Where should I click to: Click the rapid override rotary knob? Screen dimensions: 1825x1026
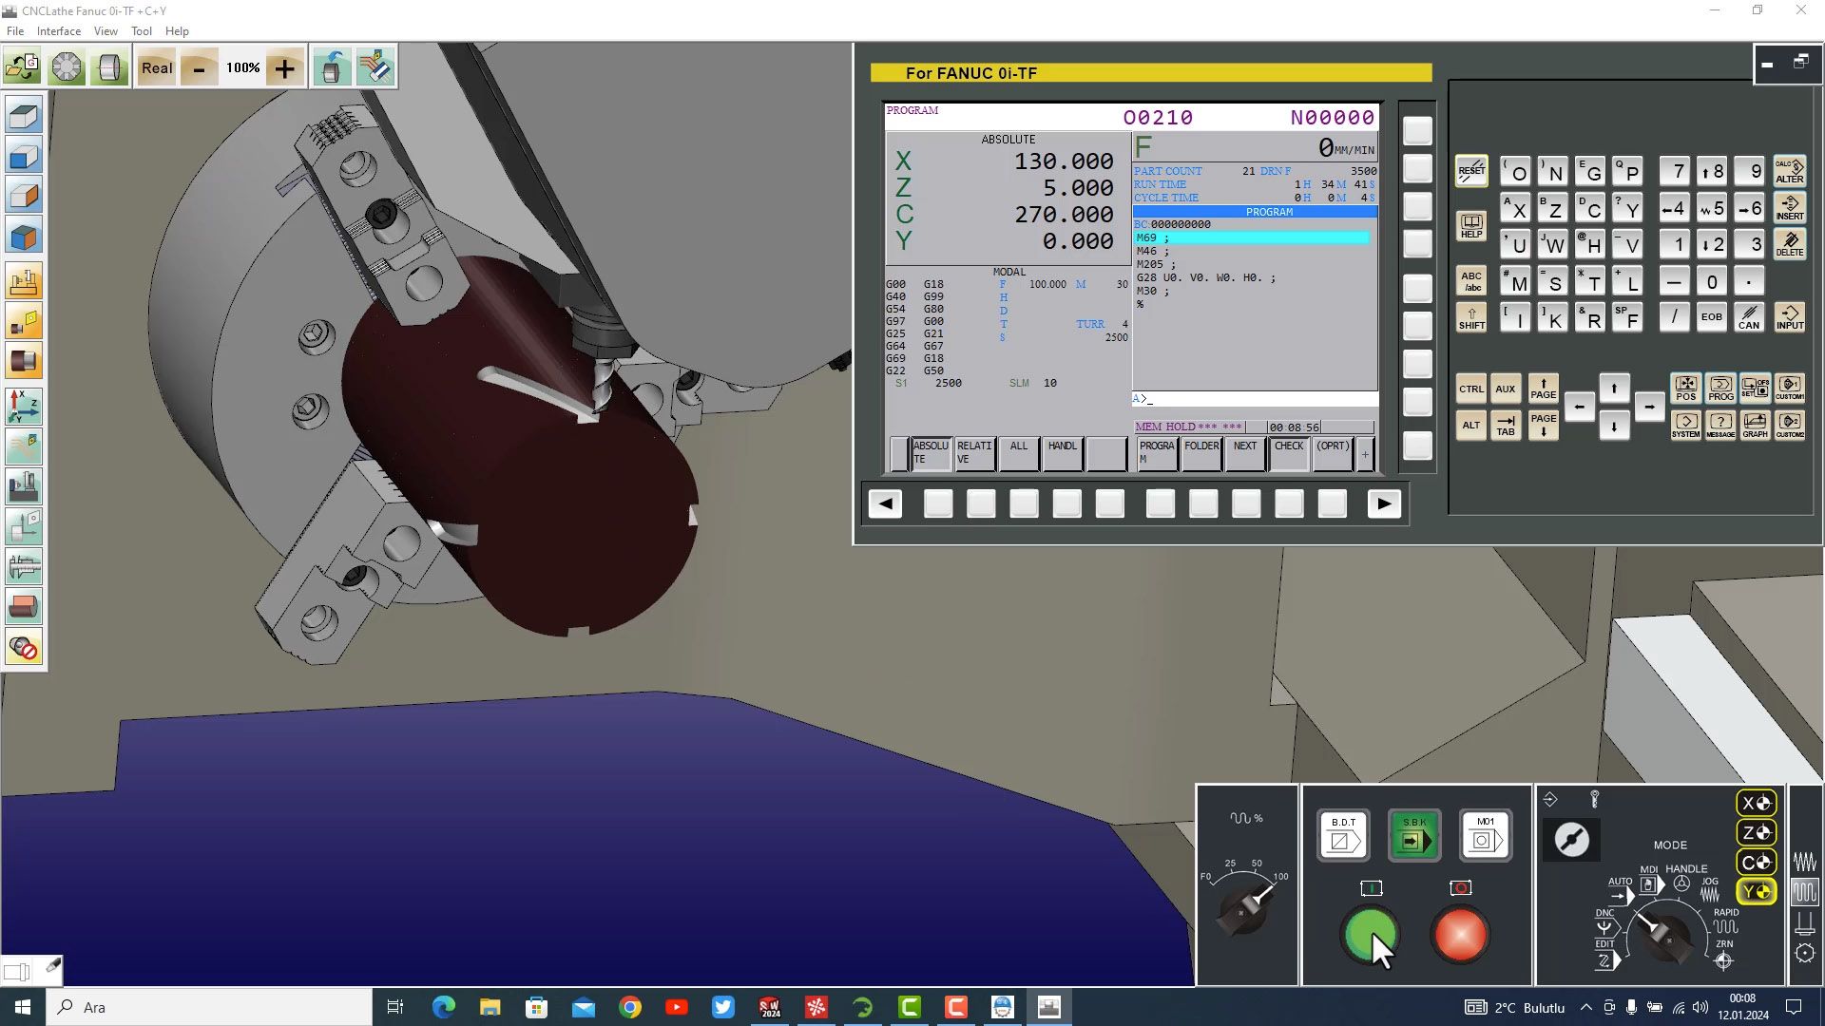(1244, 910)
